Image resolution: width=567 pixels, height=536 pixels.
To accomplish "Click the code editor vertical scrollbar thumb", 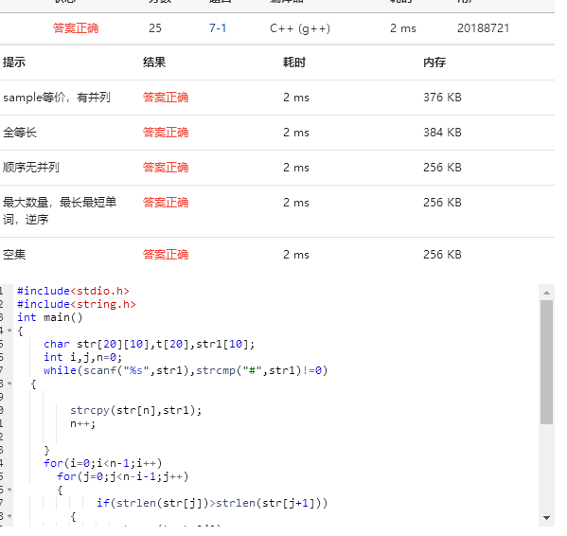I will (x=546, y=362).
